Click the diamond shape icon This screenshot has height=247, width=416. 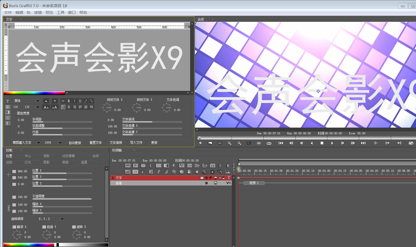197,172
